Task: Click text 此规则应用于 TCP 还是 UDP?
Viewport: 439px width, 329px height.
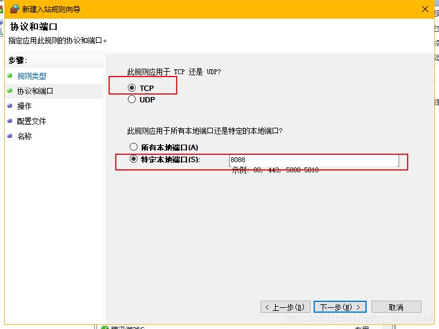Action: point(174,72)
